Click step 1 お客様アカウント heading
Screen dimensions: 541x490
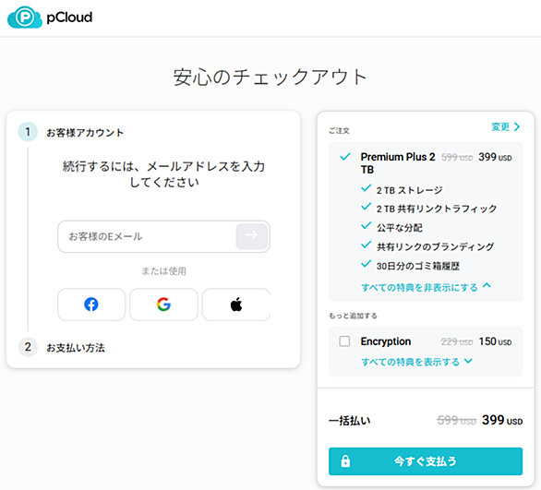(x=85, y=132)
